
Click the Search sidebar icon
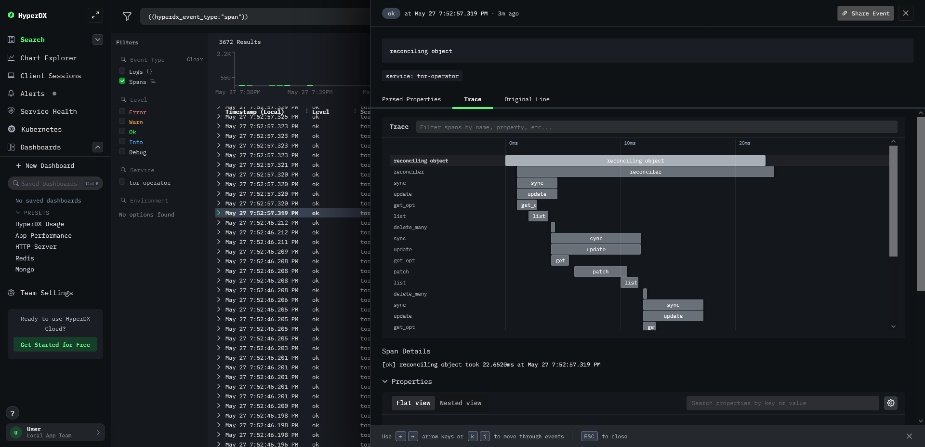[11, 40]
